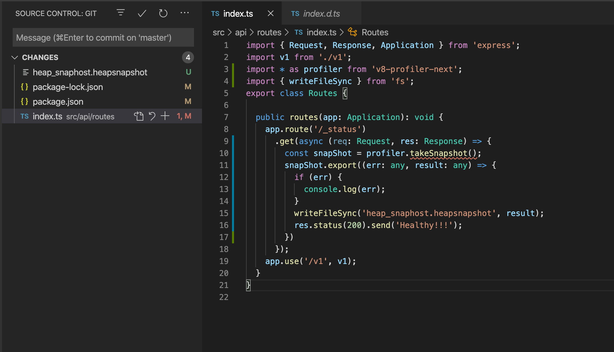614x352 pixels.
Task: Open the Source Control More Actions icon
Action: click(185, 13)
